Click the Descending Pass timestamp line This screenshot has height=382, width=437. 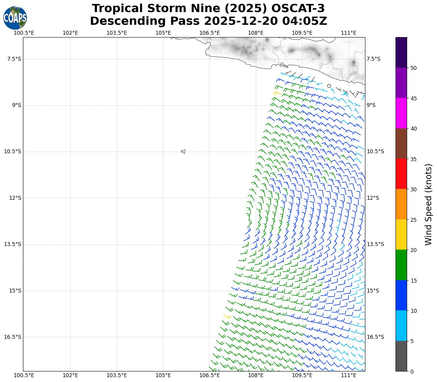point(208,21)
